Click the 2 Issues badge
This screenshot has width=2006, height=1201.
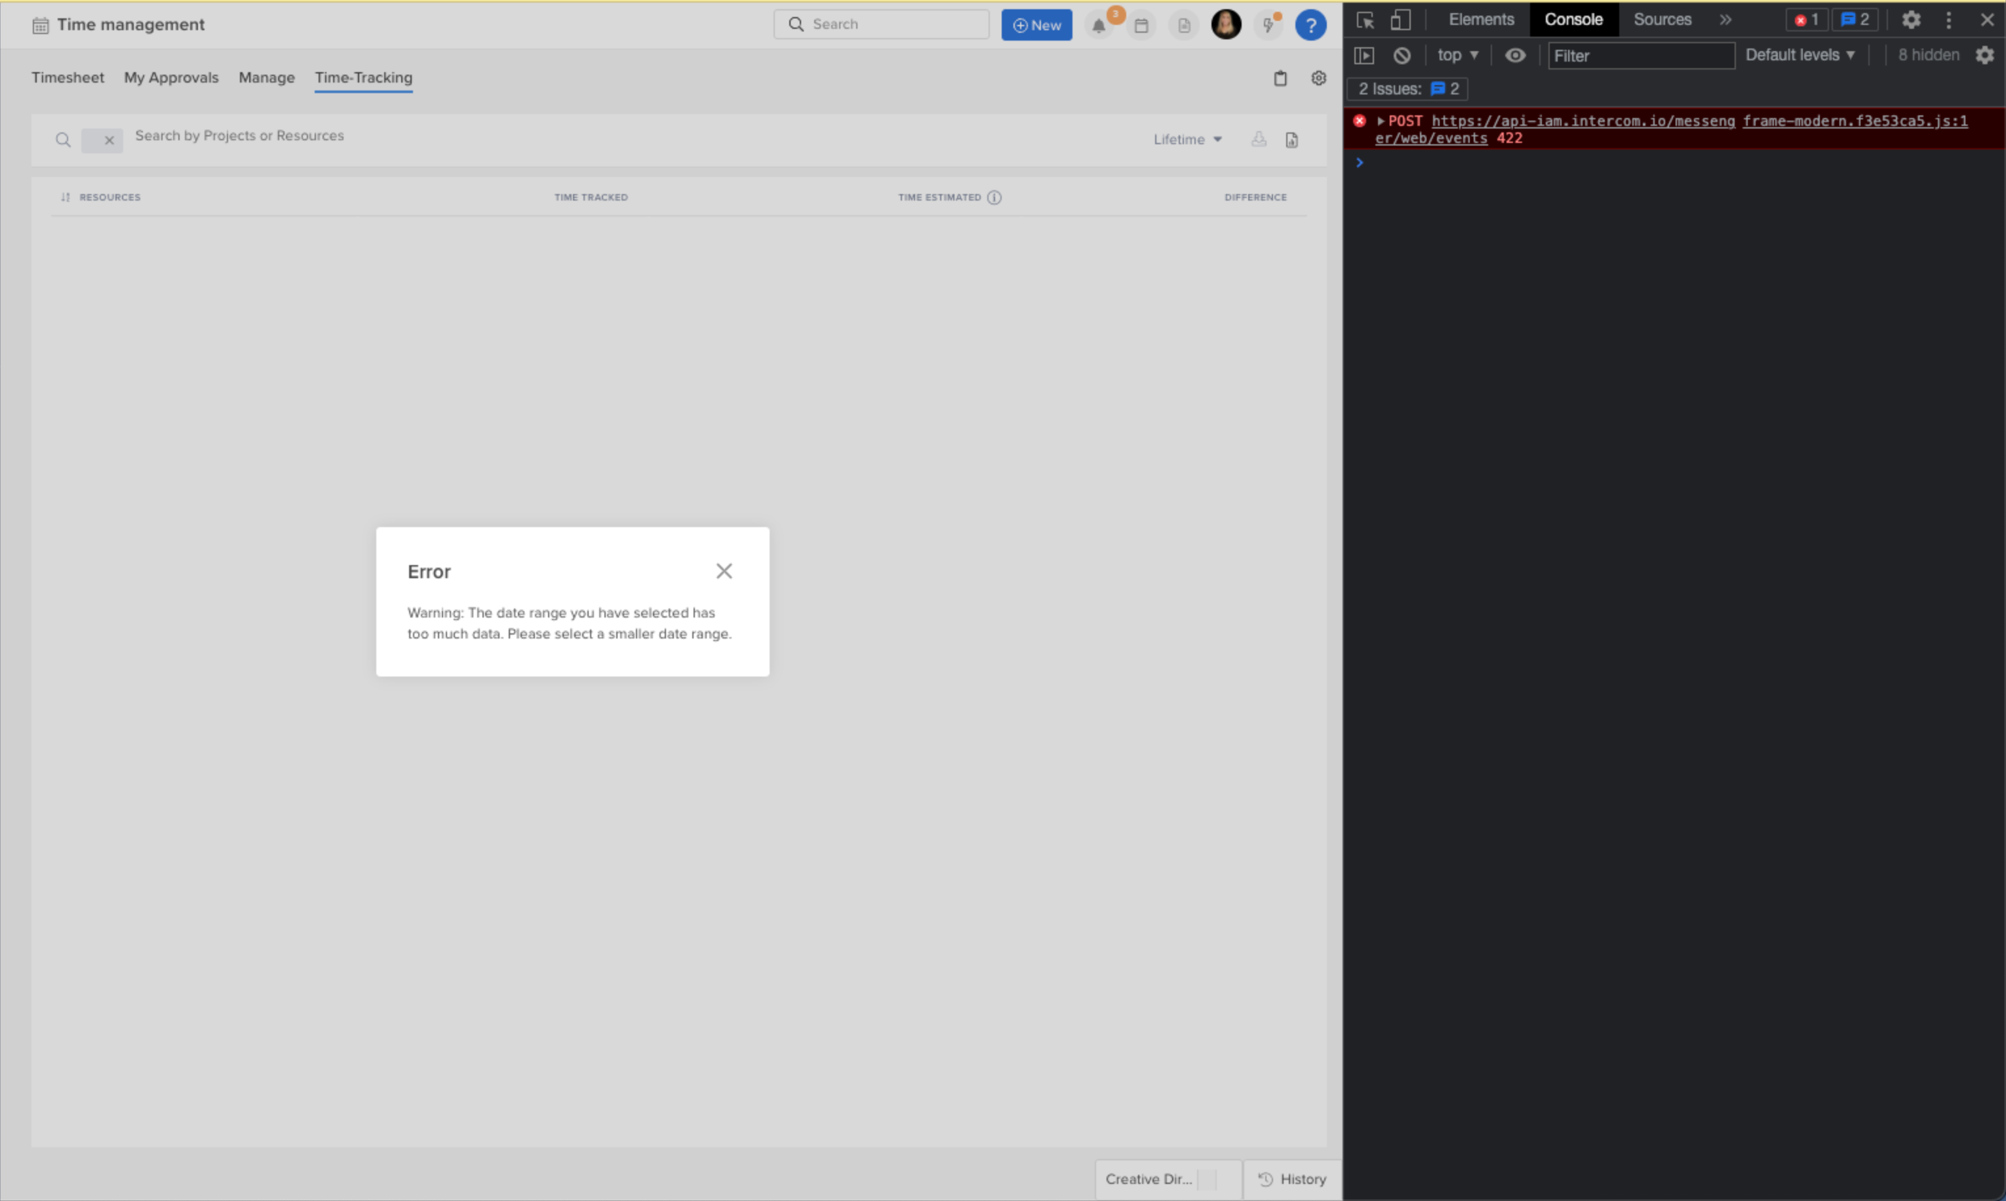coord(1407,89)
